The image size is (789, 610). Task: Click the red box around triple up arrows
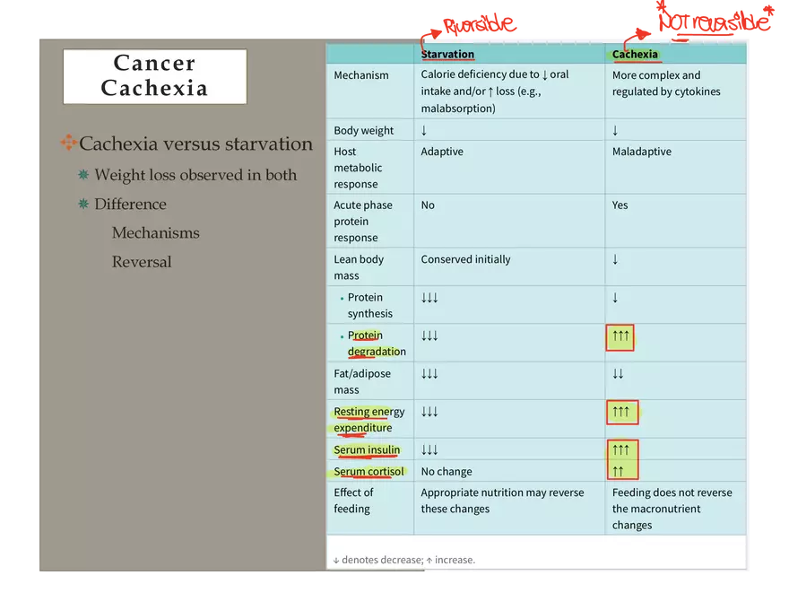coord(620,338)
